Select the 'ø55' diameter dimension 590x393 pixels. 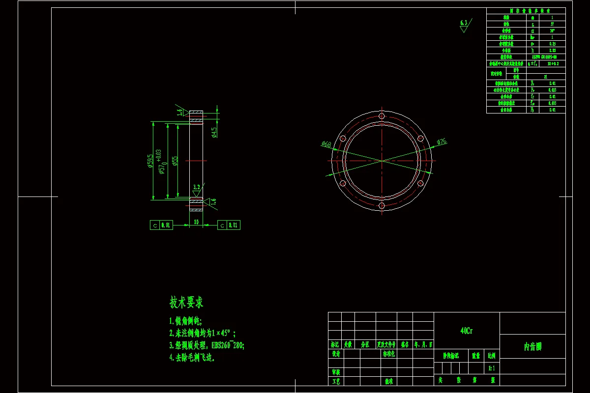click(x=175, y=161)
